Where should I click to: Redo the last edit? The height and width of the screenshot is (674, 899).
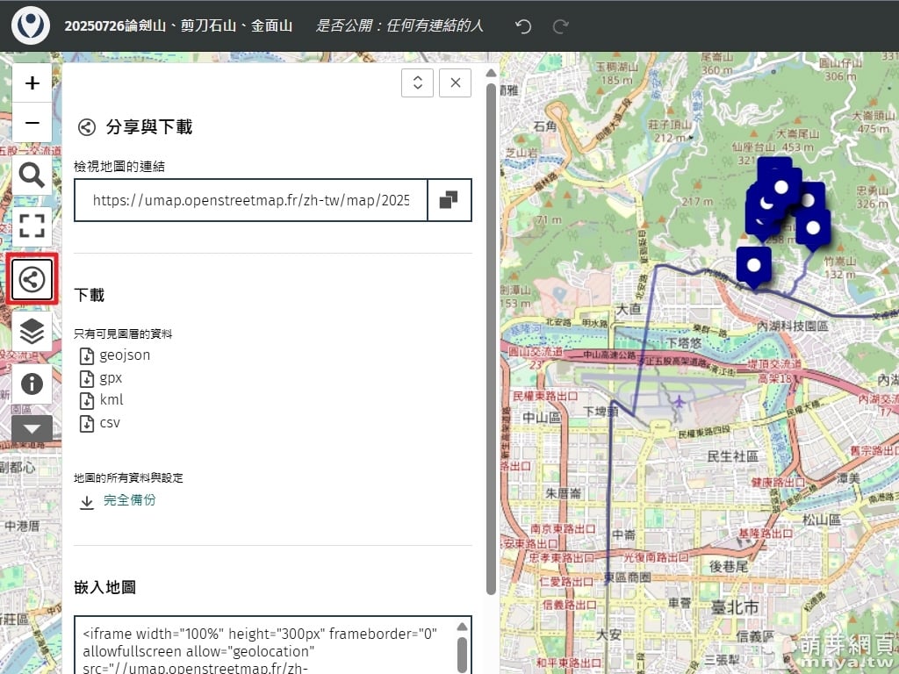point(560,26)
